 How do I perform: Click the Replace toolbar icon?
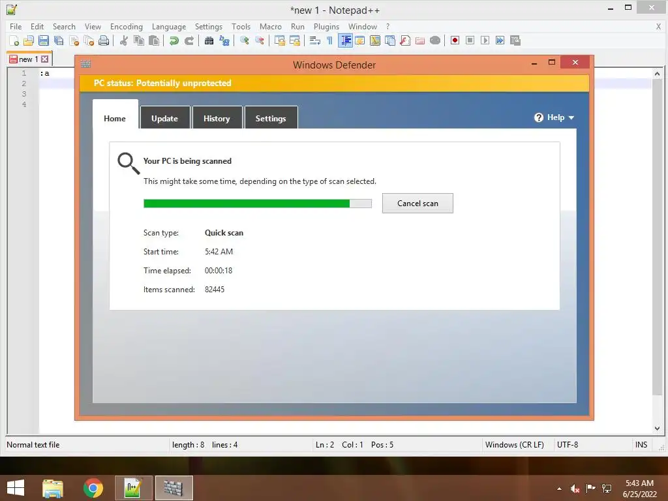(x=224, y=40)
